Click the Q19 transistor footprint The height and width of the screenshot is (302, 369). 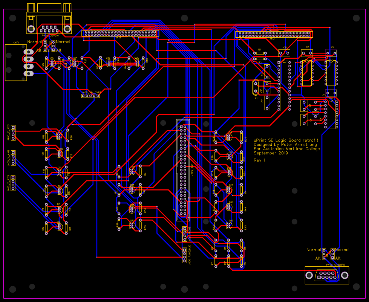[229, 226]
